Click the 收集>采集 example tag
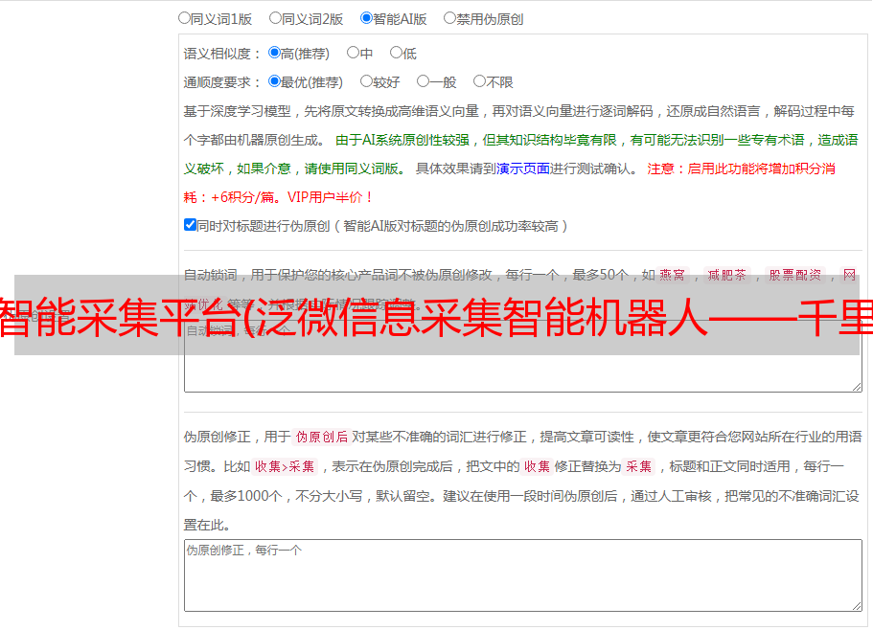Viewport: 873px width, 630px height. [x=285, y=466]
